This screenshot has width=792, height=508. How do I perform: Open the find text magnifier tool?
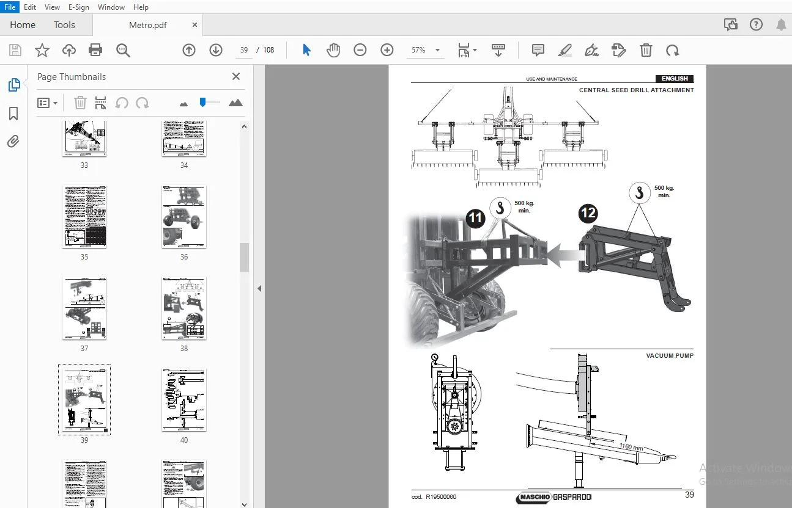click(123, 50)
